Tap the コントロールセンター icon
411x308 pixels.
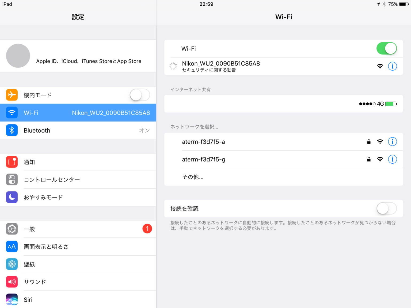(12, 179)
